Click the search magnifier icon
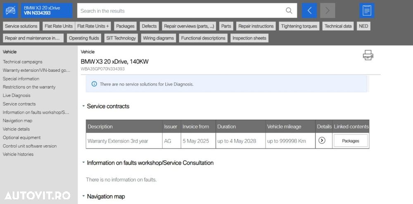Viewport: 413px width, 204px height. tap(289, 11)
